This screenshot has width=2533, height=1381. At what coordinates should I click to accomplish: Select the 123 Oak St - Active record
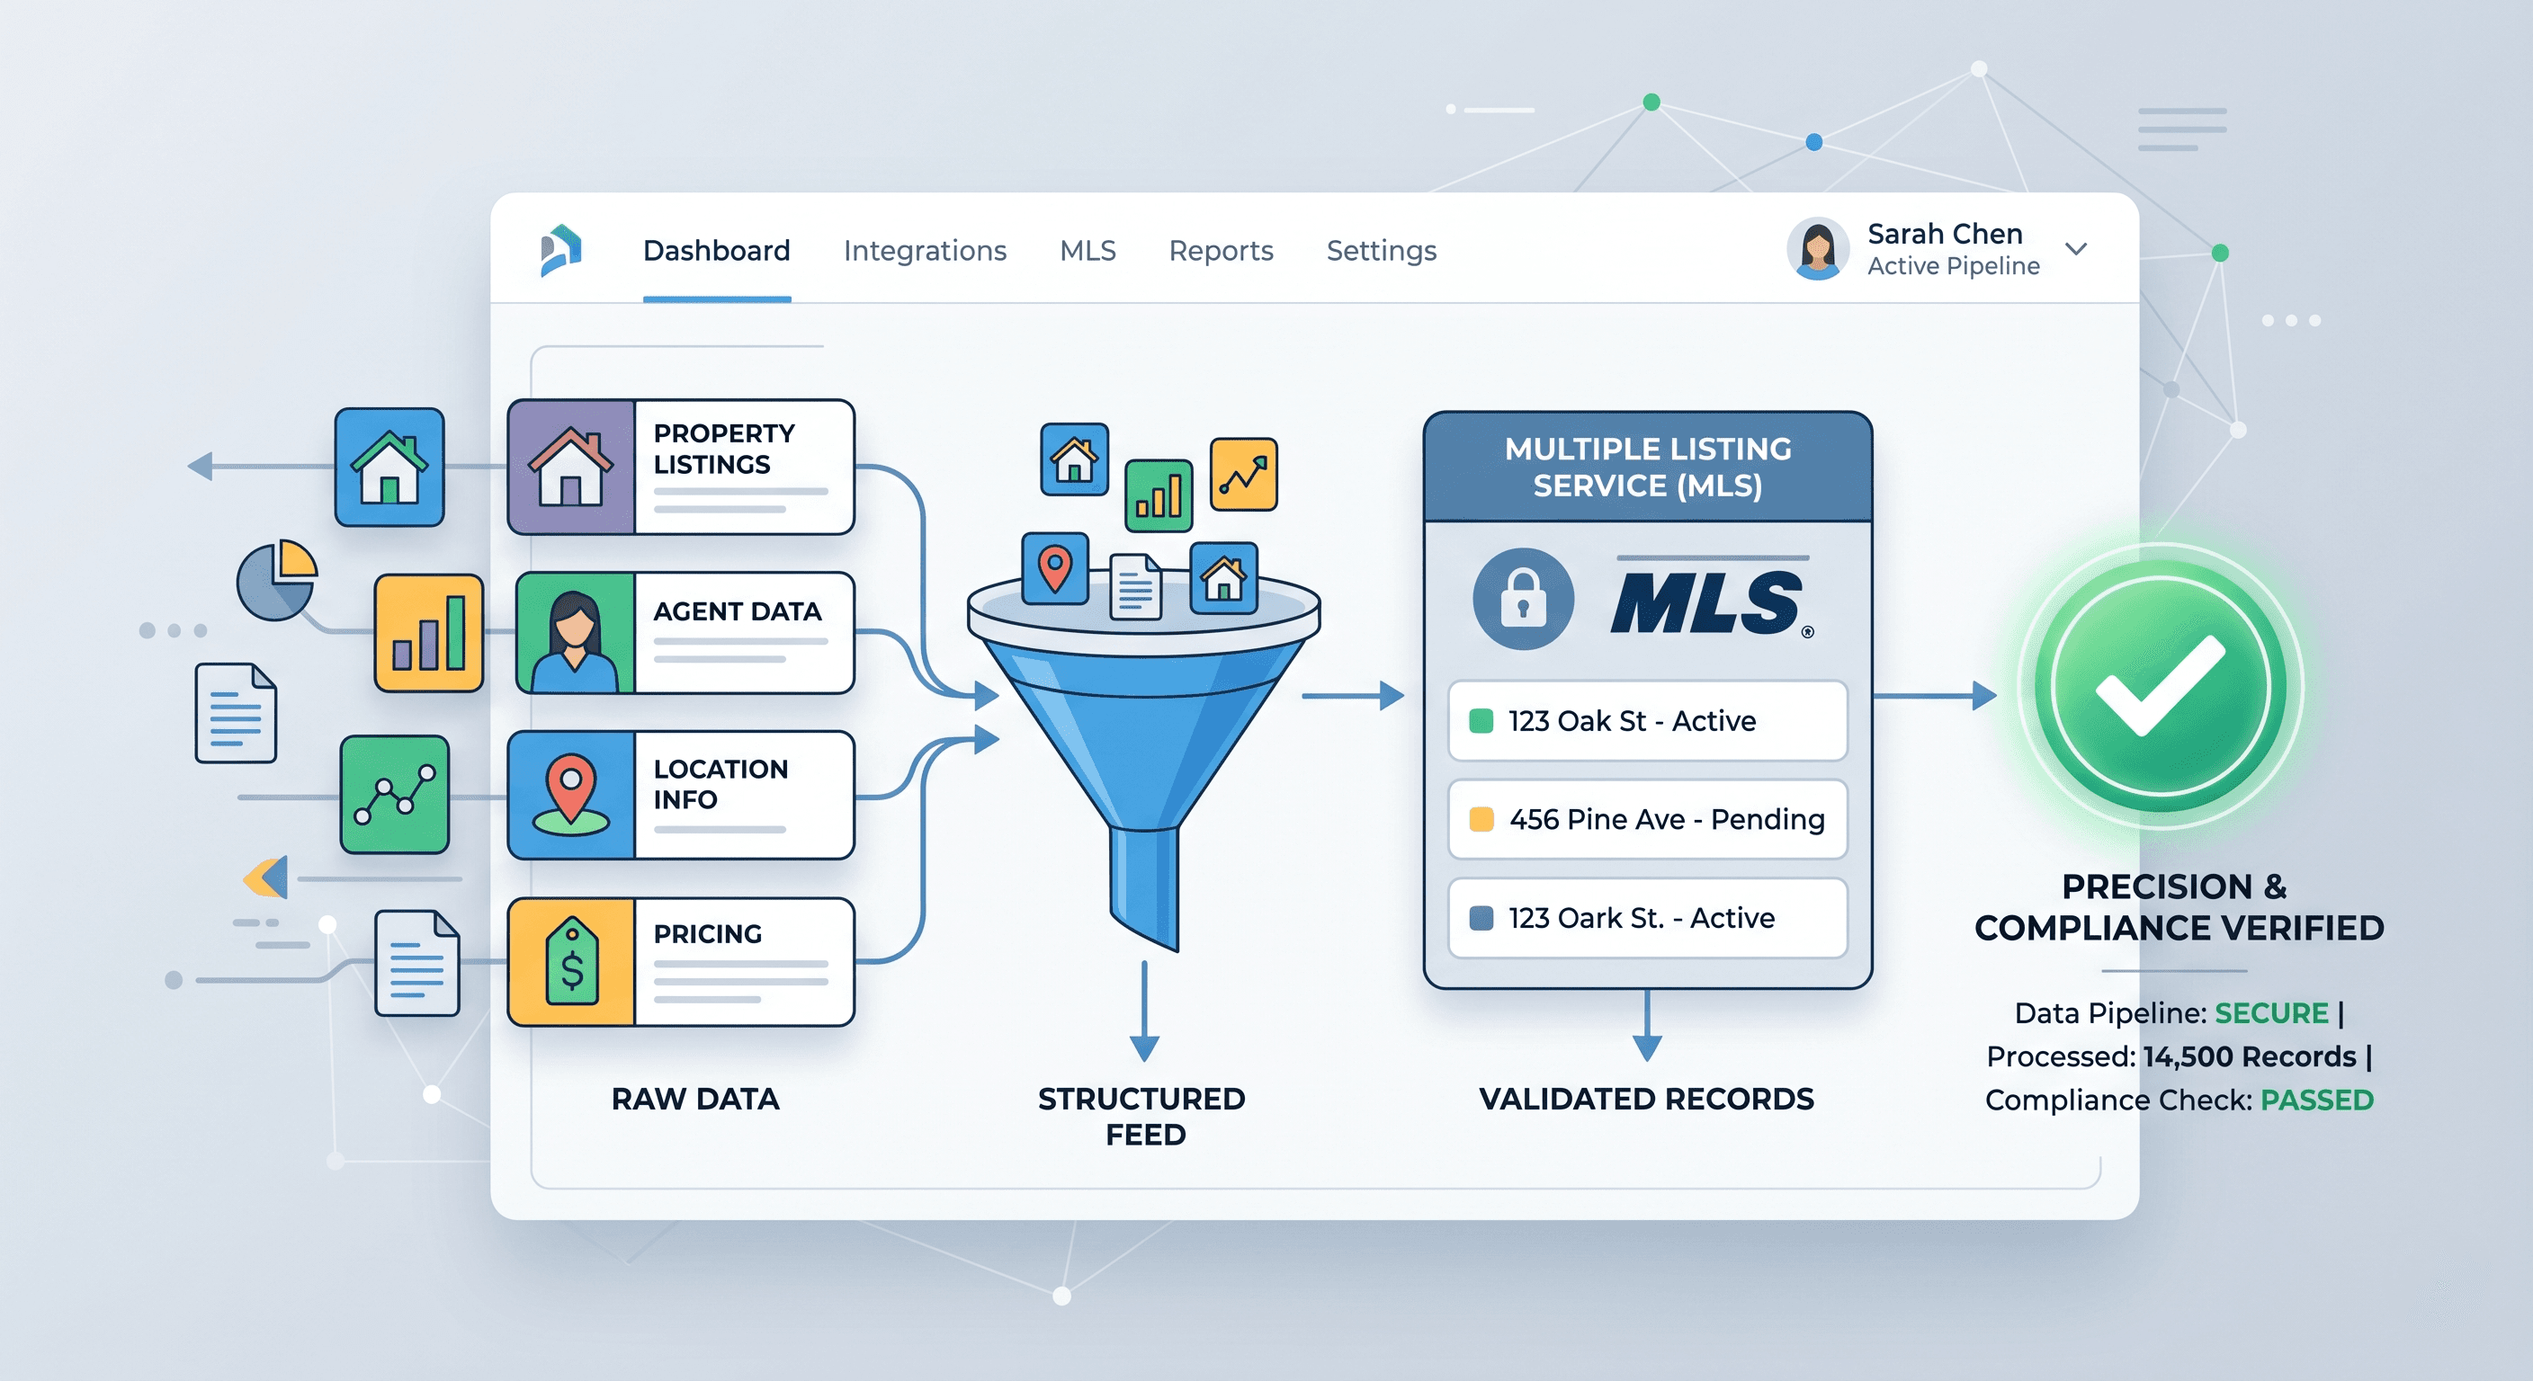[1648, 720]
